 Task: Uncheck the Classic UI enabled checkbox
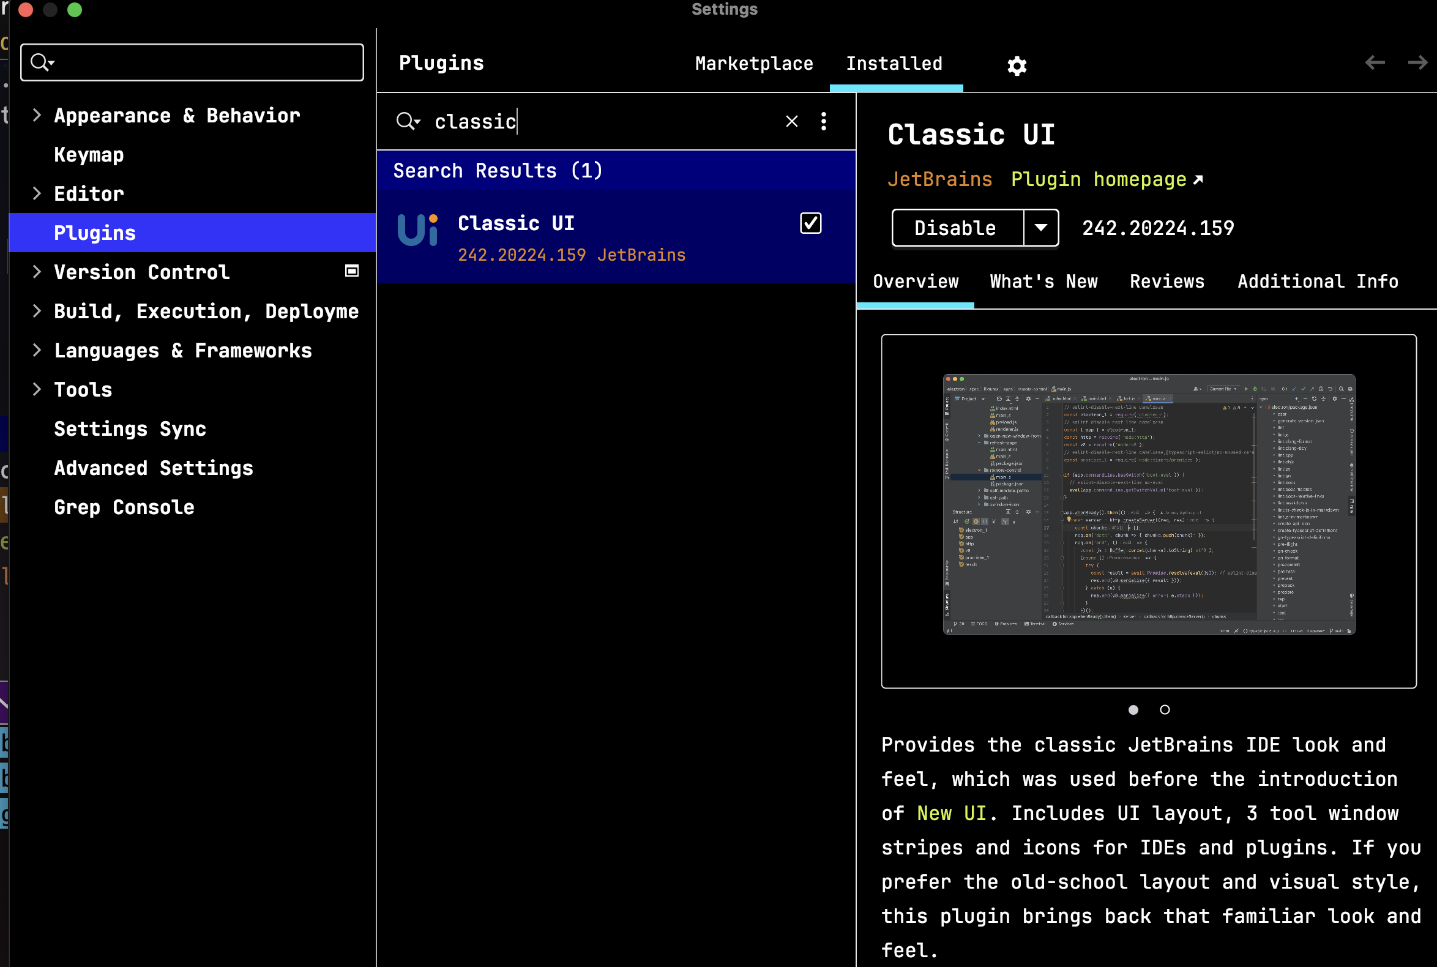click(810, 223)
